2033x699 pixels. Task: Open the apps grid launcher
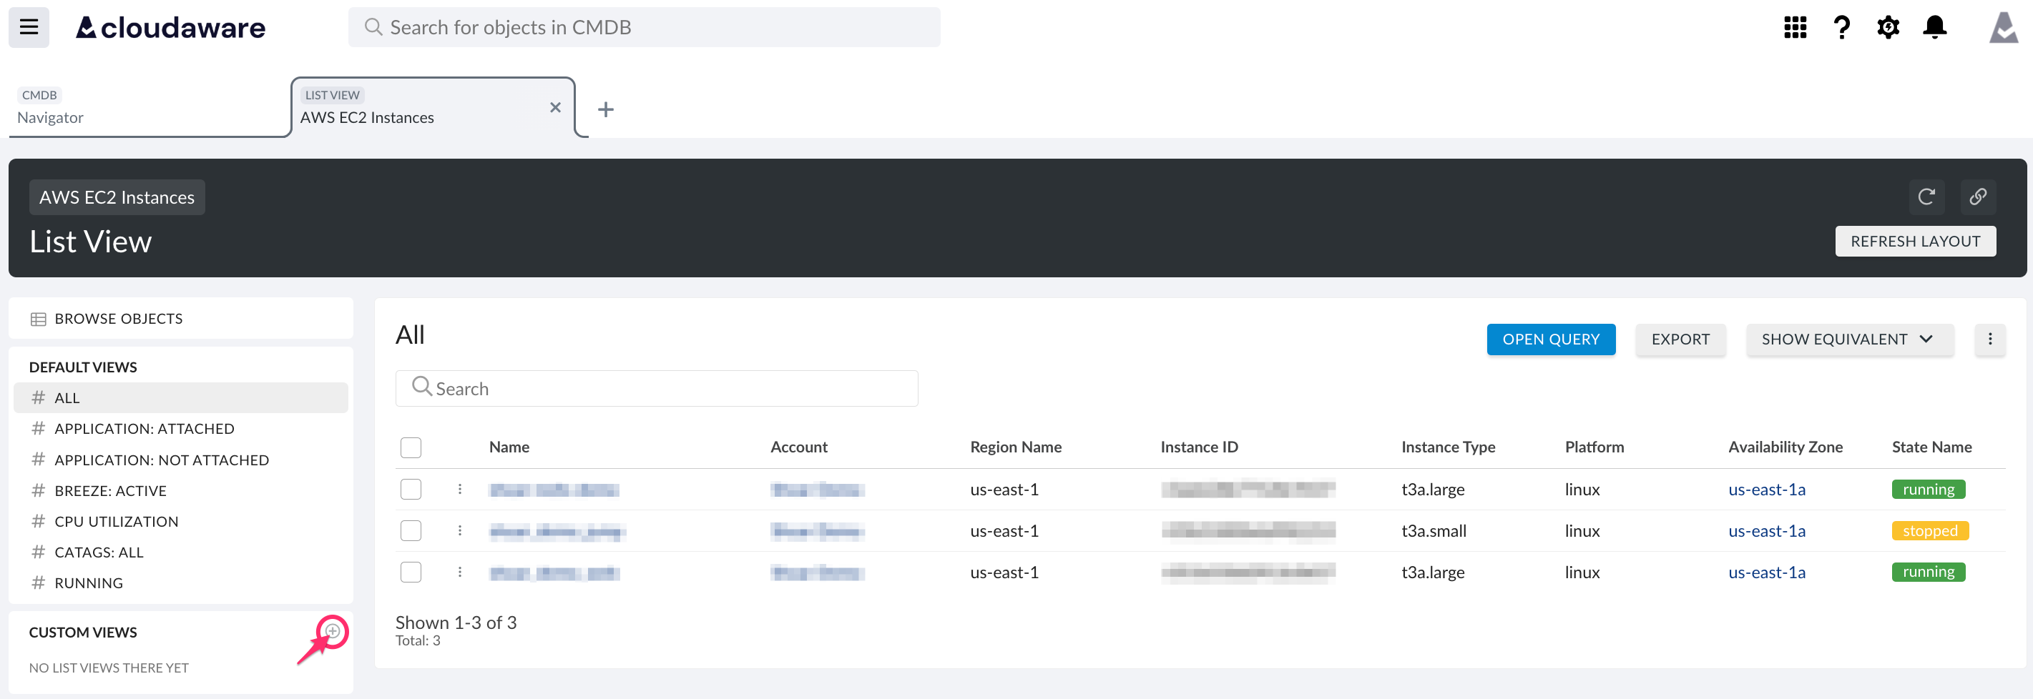[x=1795, y=27]
